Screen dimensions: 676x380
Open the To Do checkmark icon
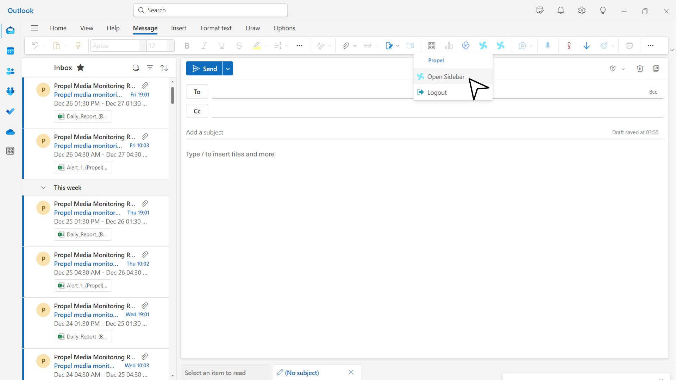point(10,111)
